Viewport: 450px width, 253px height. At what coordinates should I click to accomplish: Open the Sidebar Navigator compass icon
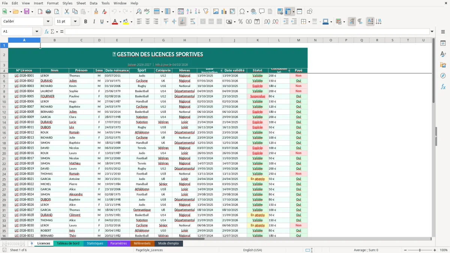[443, 76]
